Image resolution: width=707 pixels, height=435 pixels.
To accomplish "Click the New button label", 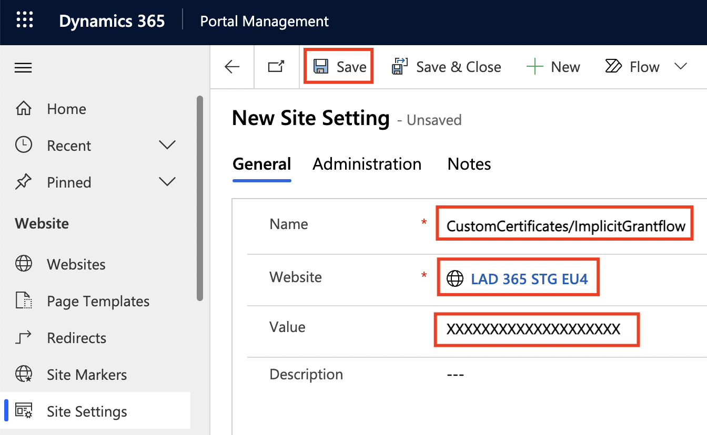I will [565, 67].
